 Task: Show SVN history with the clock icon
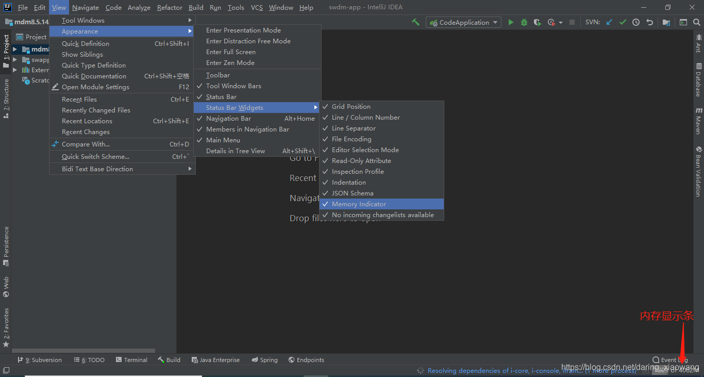click(636, 22)
